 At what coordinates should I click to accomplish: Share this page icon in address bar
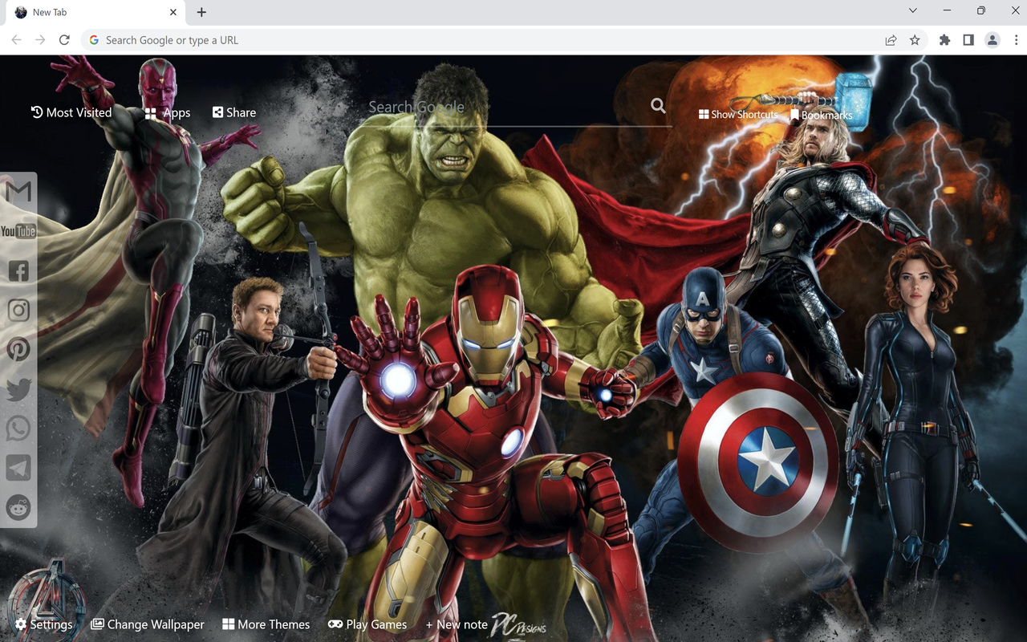[891, 40]
